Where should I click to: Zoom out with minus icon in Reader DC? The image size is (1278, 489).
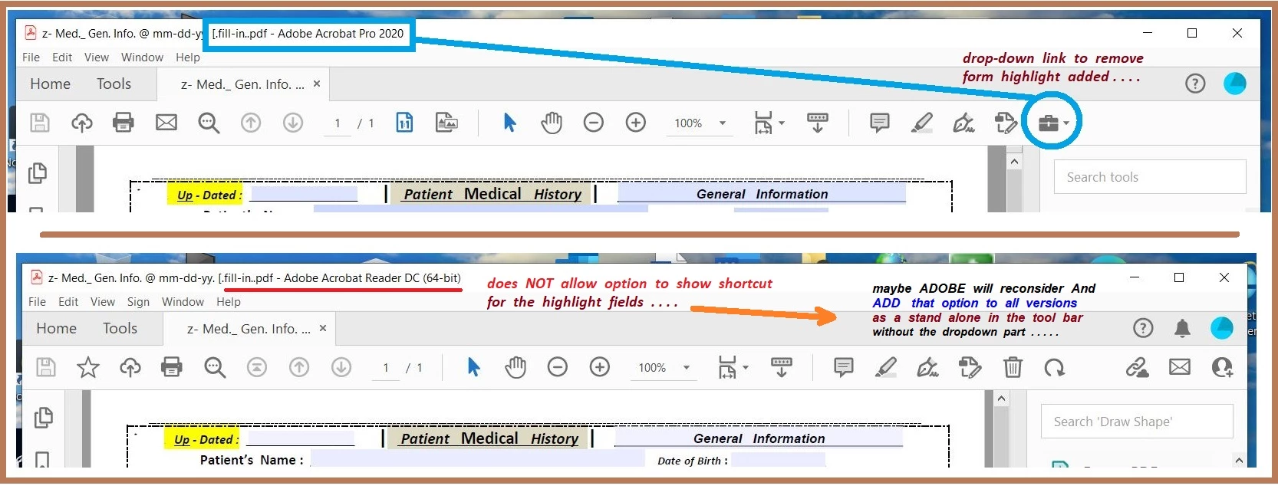click(x=558, y=368)
